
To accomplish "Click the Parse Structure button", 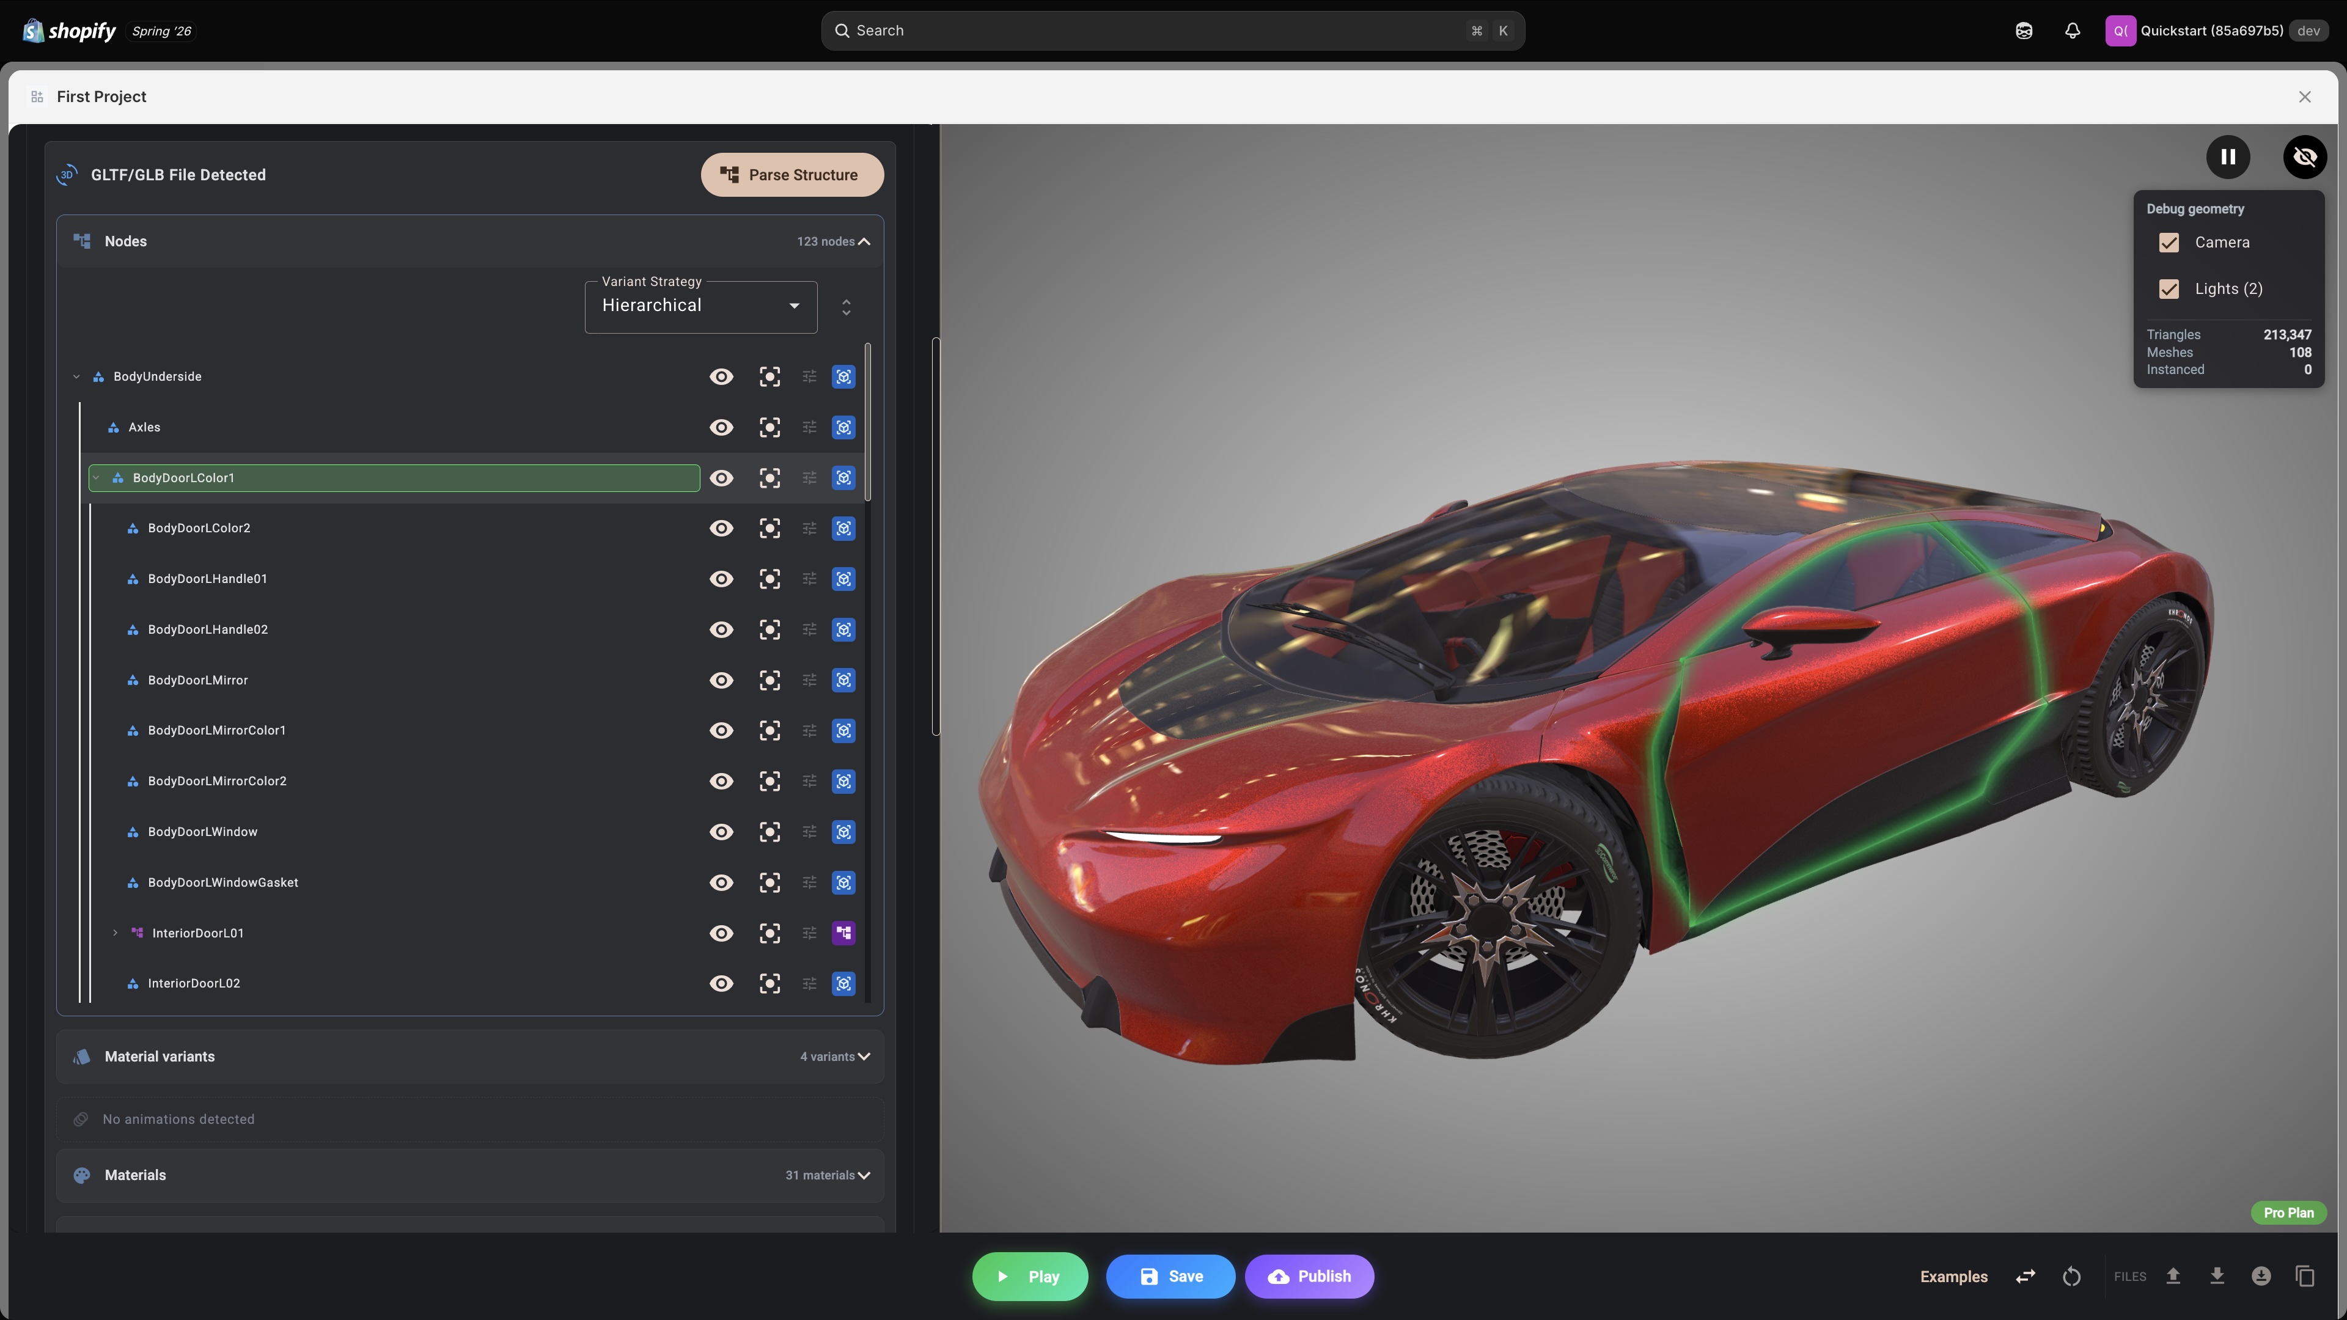I will point(792,175).
